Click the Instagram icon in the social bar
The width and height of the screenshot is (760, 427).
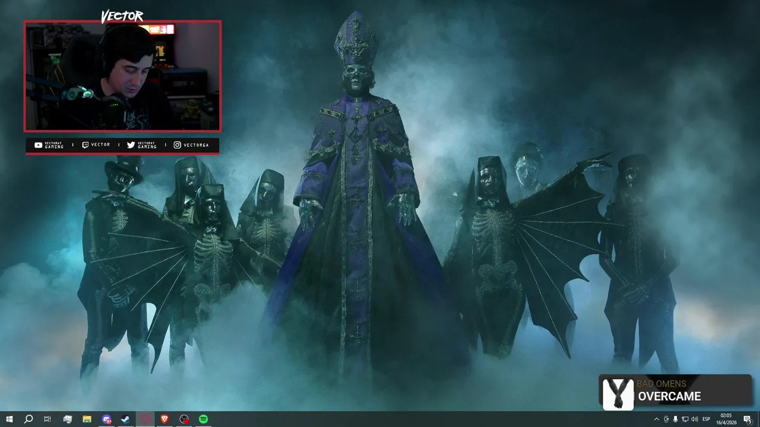(178, 145)
